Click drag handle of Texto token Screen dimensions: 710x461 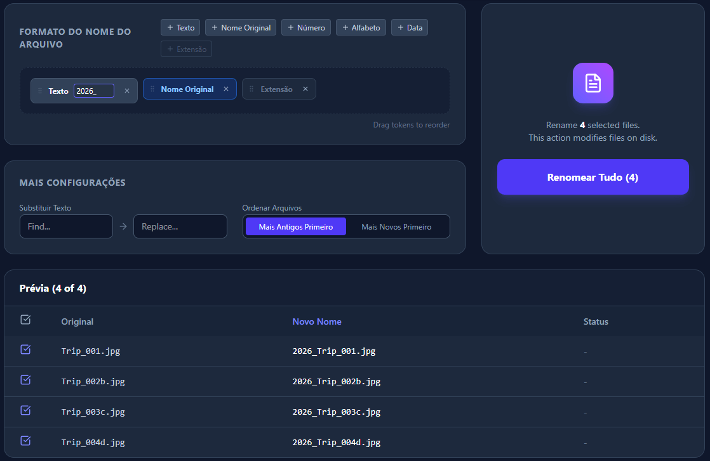[x=40, y=91]
